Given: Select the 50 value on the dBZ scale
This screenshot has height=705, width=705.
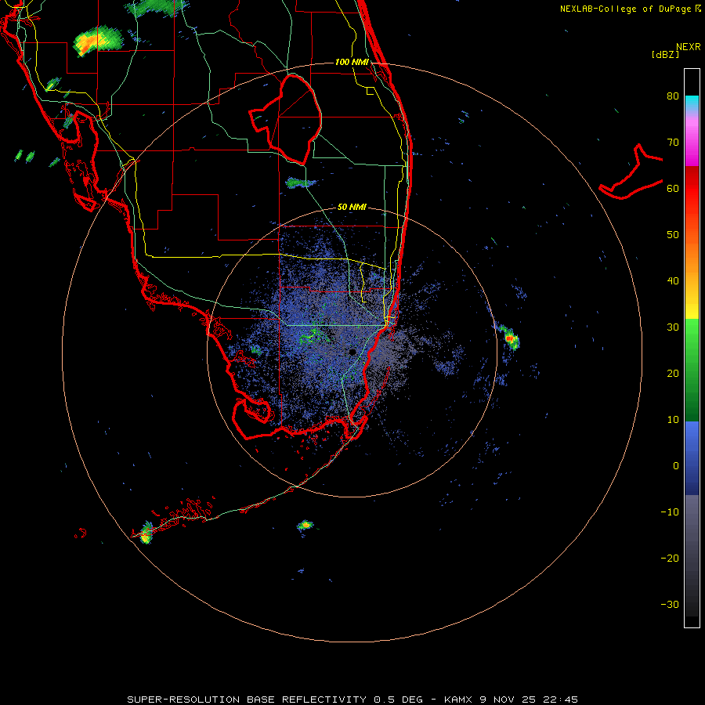Looking at the screenshot, I should (x=673, y=235).
